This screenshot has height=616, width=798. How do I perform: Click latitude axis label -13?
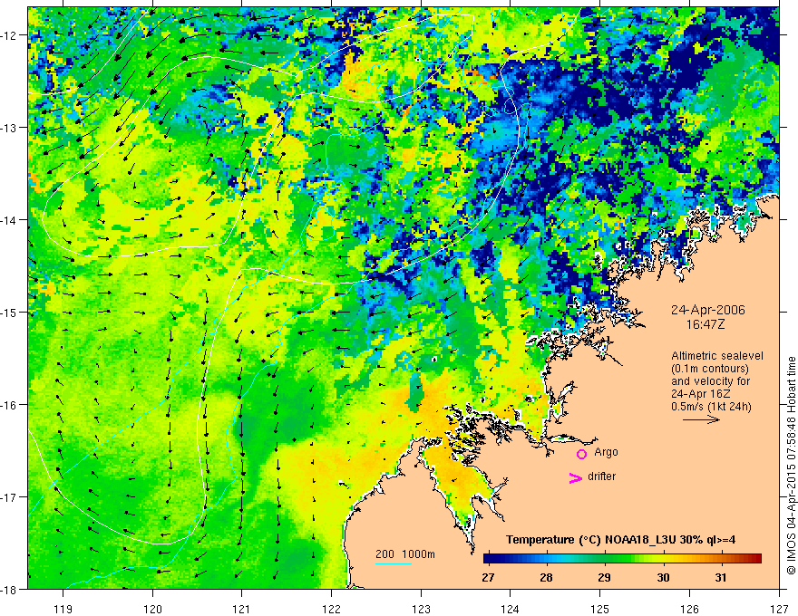(x=9, y=128)
